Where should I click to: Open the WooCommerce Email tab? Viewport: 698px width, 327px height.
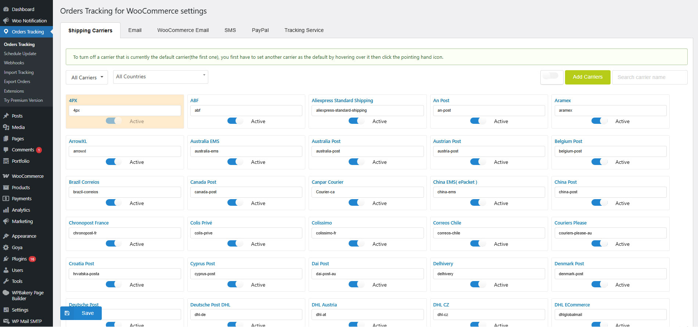[183, 30]
